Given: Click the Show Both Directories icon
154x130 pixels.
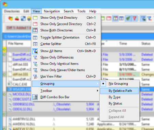Looking at the screenshot, I should coord(35,30).
